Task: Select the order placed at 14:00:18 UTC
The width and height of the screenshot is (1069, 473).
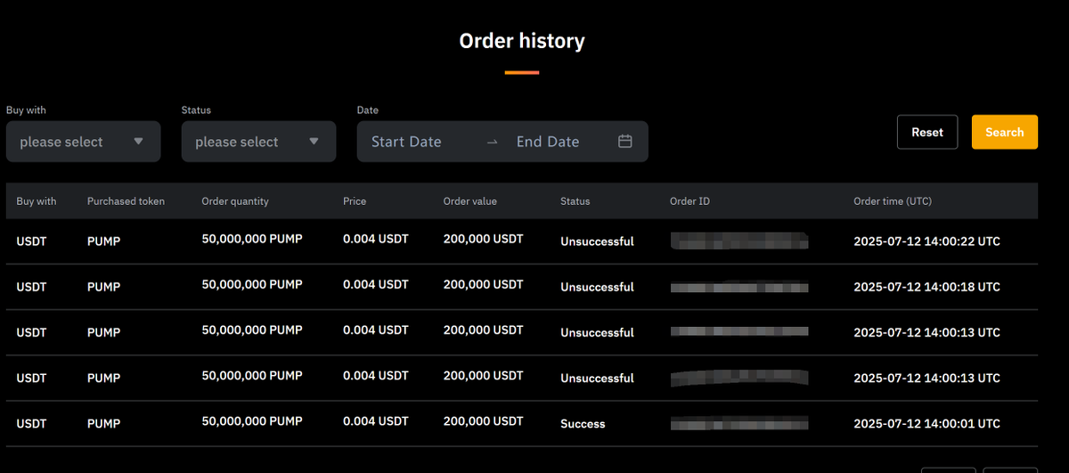Action: (x=926, y=287)
